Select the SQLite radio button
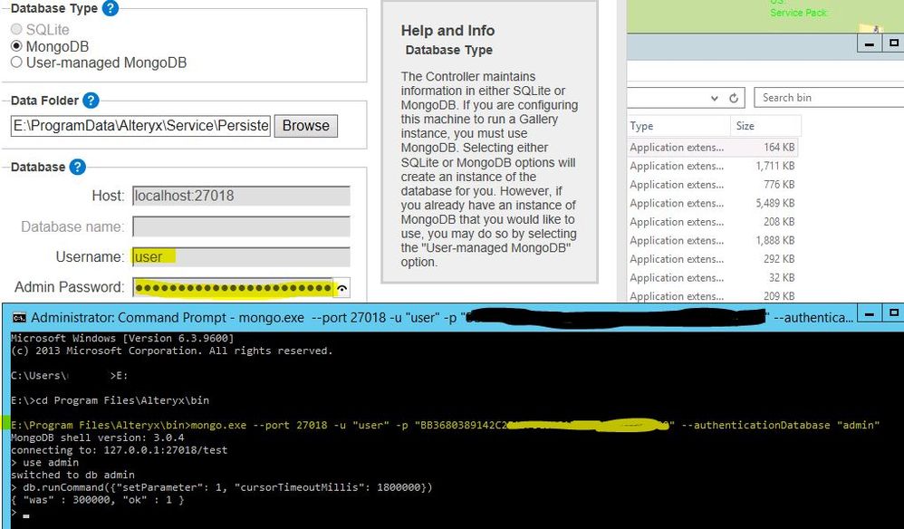Image resolution: width=904 pixels, height=529 pixels. [16, 29]
